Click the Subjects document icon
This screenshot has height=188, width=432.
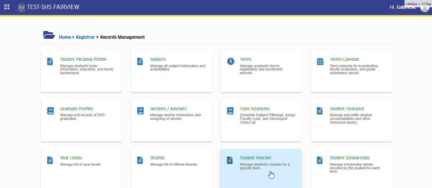pos(140,61)
